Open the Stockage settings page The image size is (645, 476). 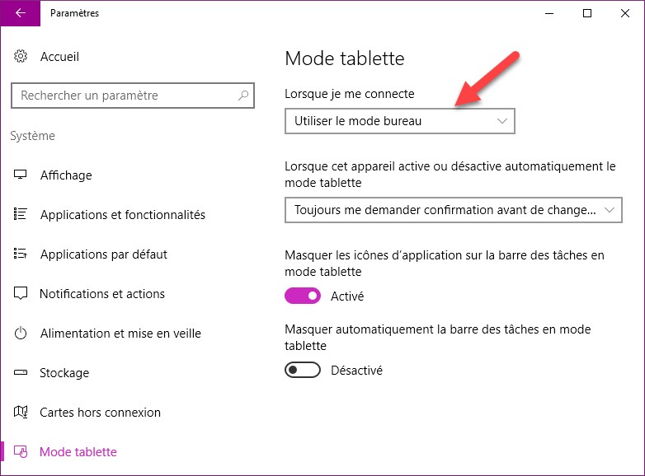pos(64,373)
